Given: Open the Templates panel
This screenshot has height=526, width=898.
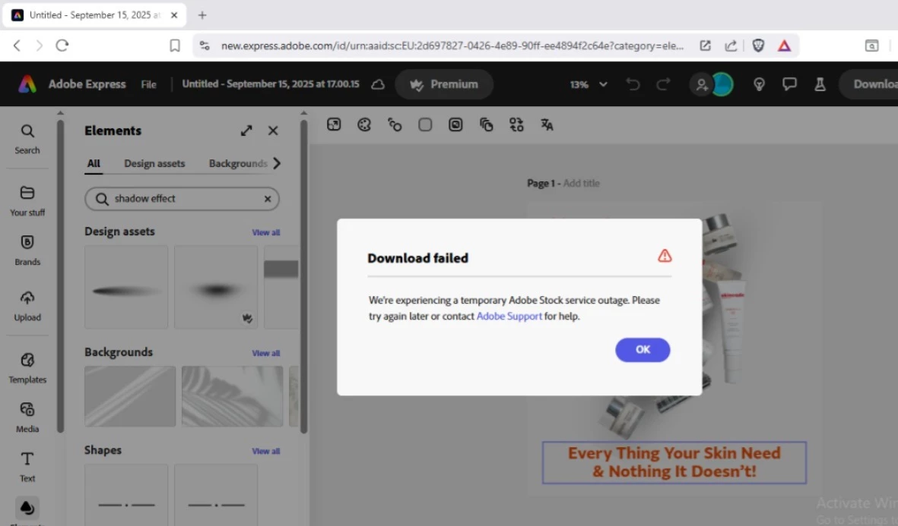Looking at the screenshot, I should point(27,367).
